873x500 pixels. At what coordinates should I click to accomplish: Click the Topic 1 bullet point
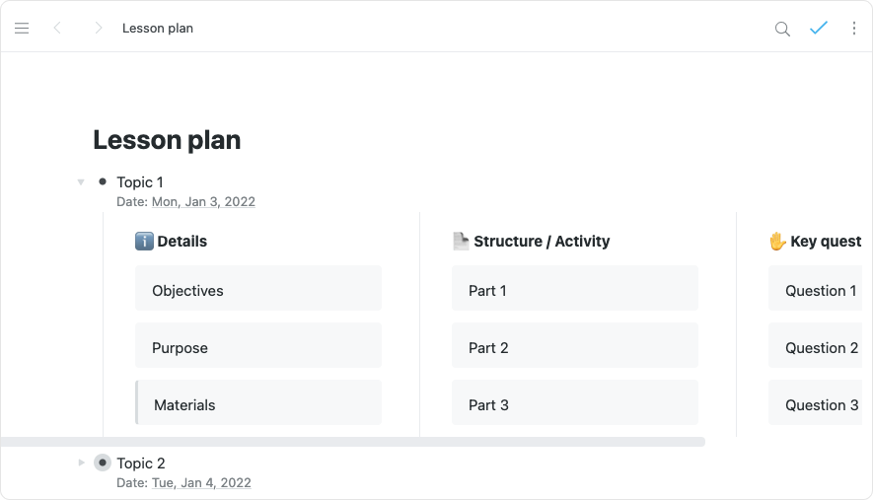point(103,181)
